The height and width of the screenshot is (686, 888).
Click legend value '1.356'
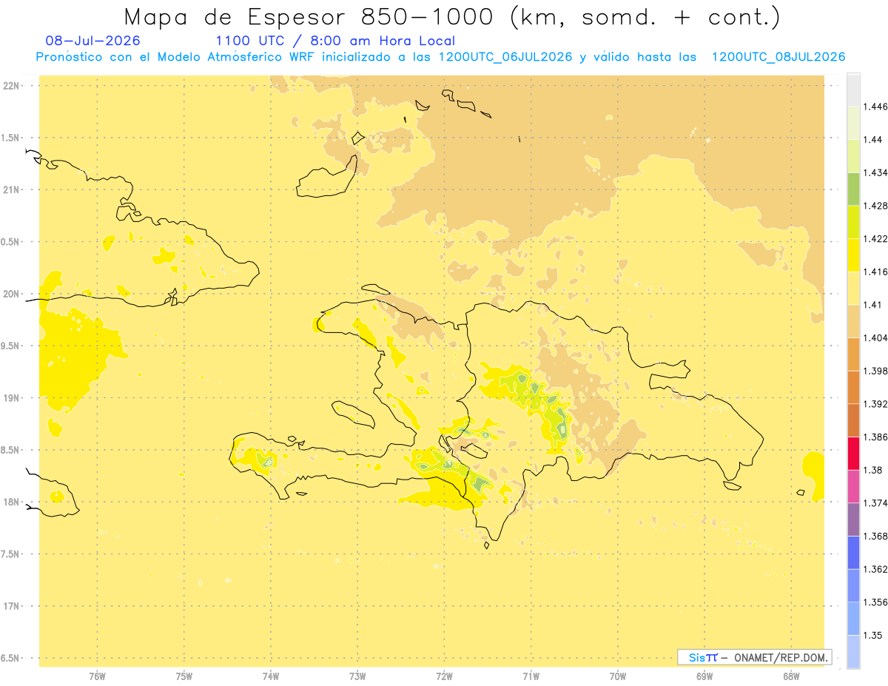tap(875, 602)
